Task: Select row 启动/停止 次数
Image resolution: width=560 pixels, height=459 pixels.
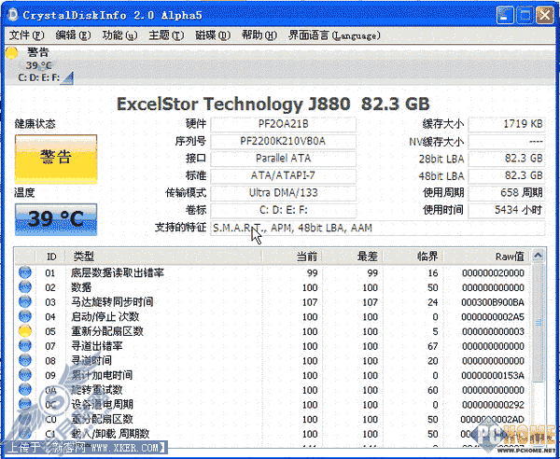Action: click(x=273, y=317)
